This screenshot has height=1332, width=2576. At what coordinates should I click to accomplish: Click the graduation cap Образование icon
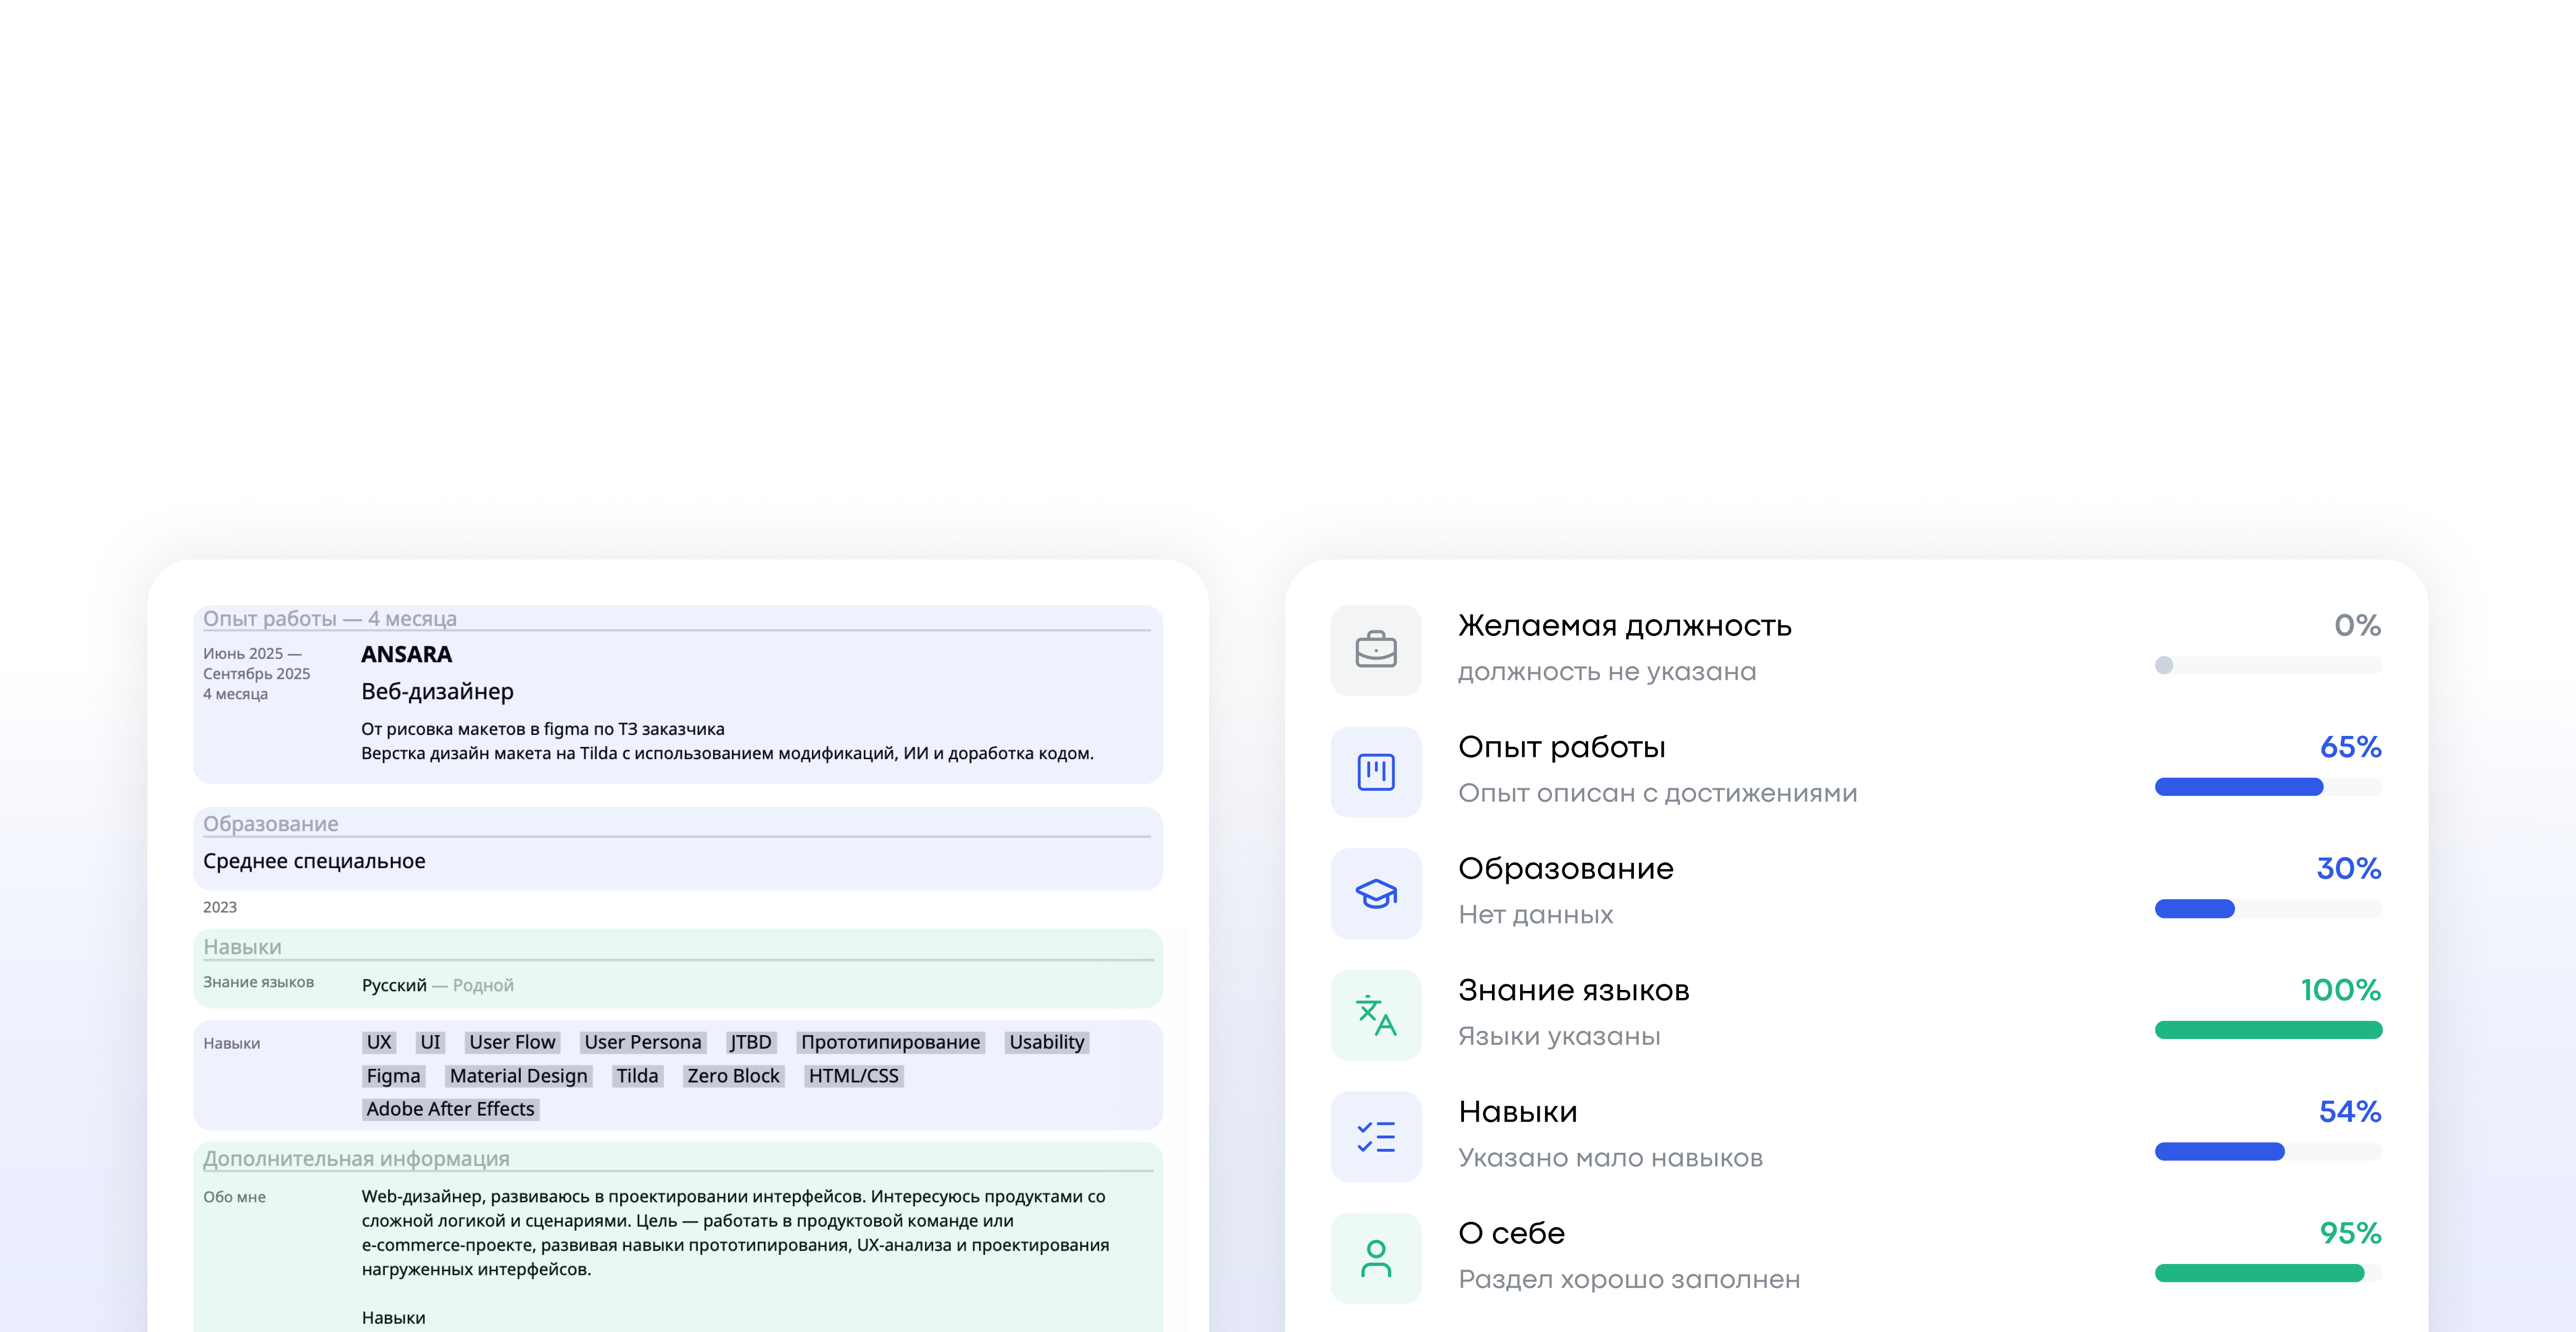click(1376, 893)
